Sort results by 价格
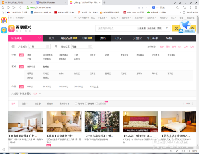Viewport: 199px width, 154px height. [x=38, y=104]
